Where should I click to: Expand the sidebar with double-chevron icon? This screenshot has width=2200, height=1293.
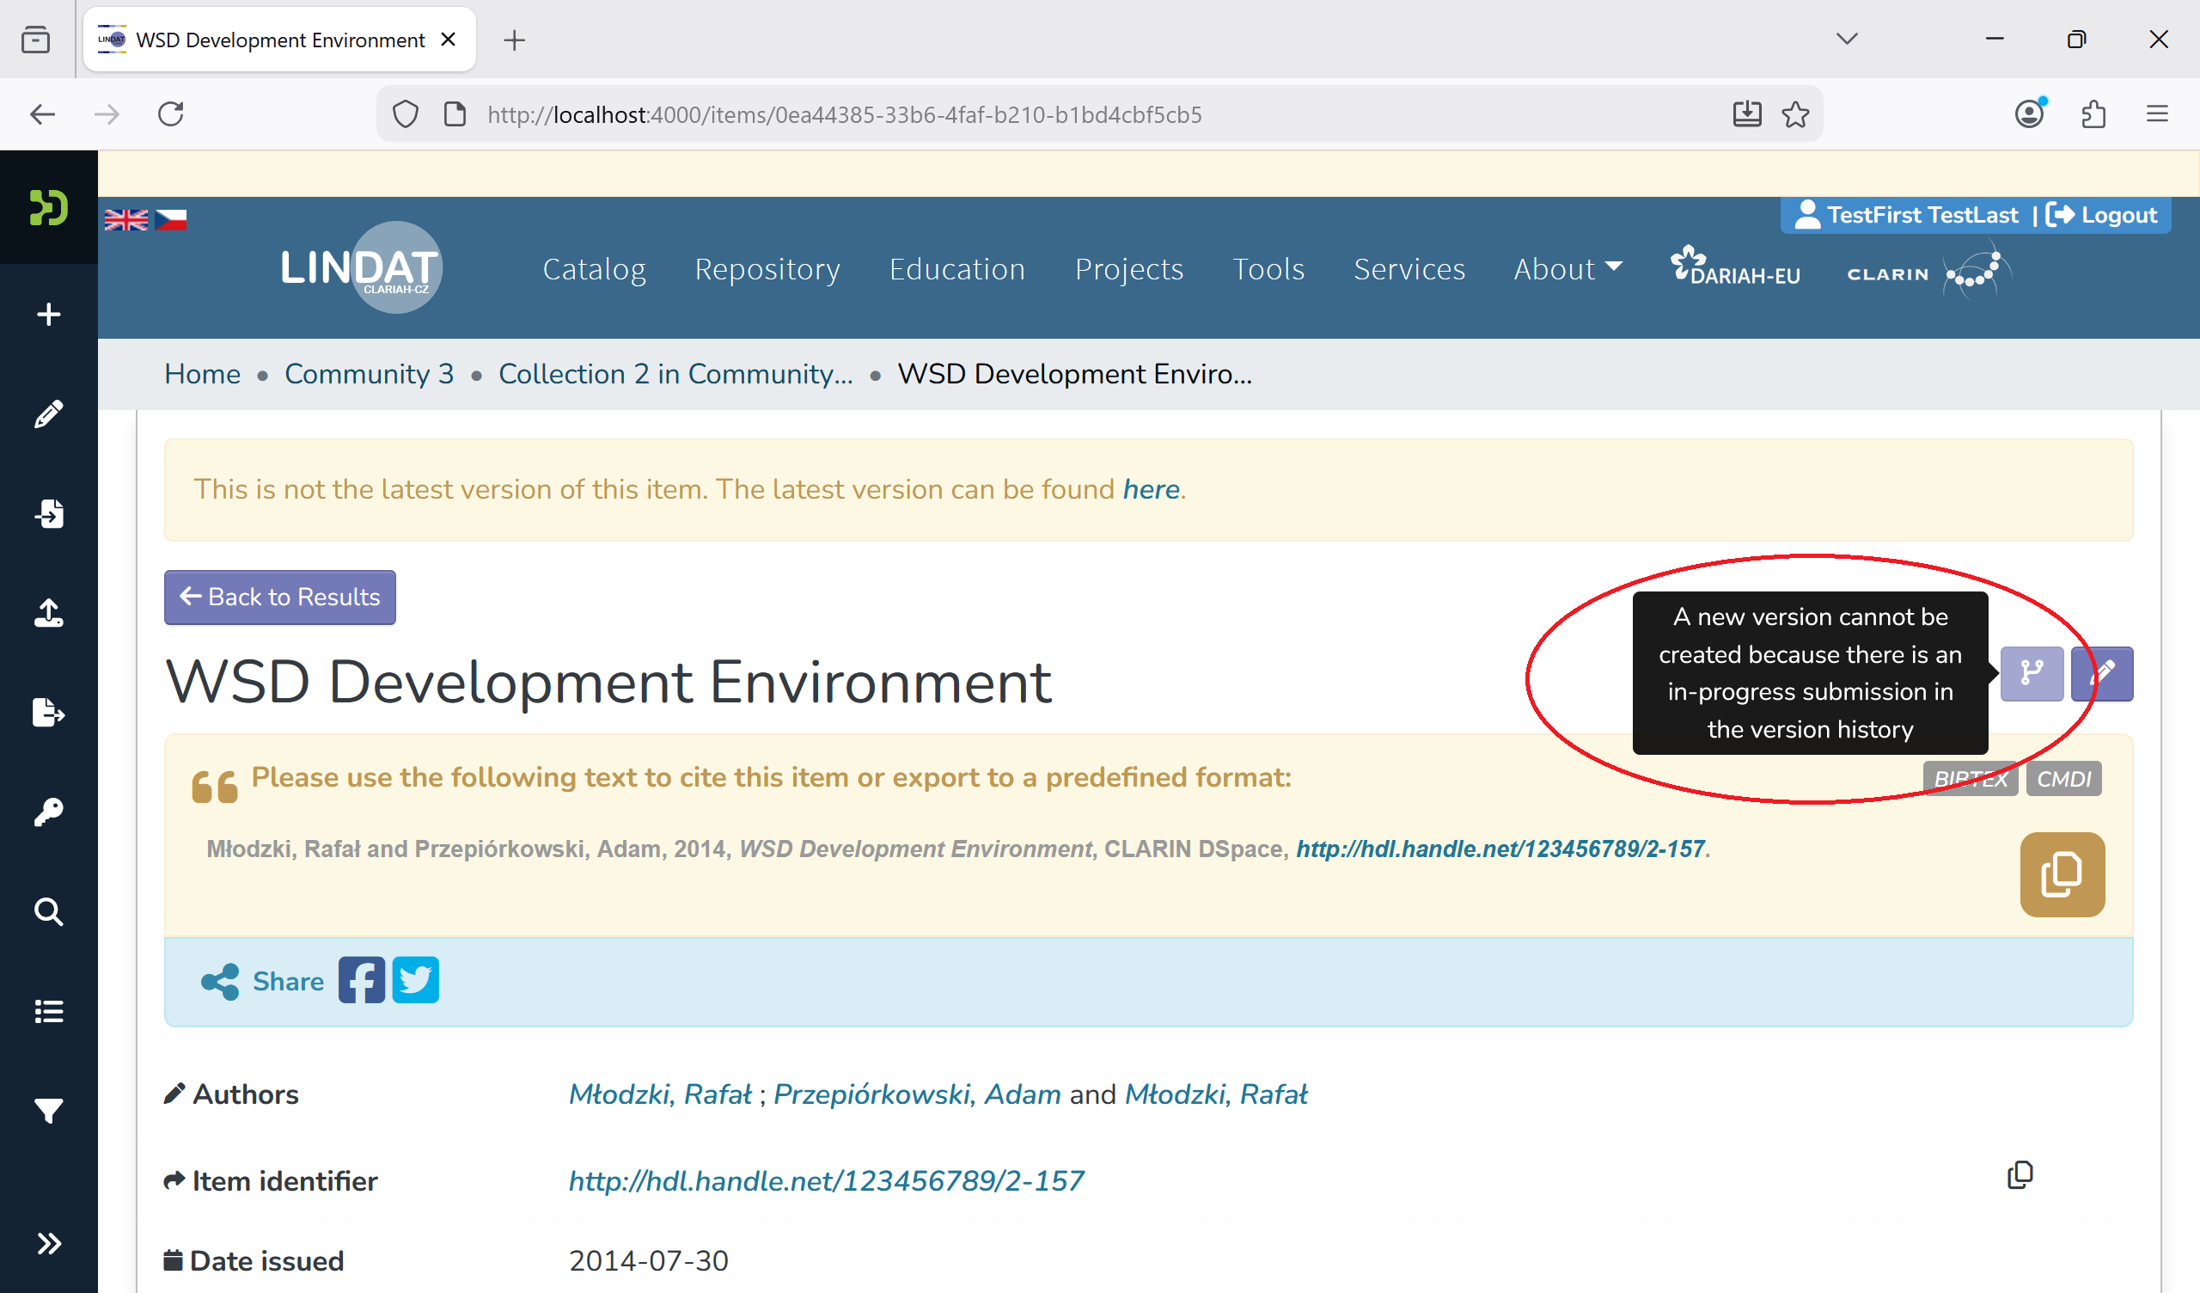[x=49, y=1243]
